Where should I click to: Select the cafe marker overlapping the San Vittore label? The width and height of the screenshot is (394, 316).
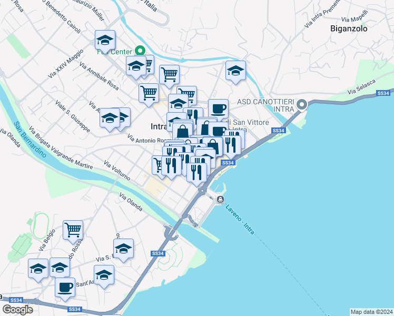pyautogui.click(x=218, y=130)
